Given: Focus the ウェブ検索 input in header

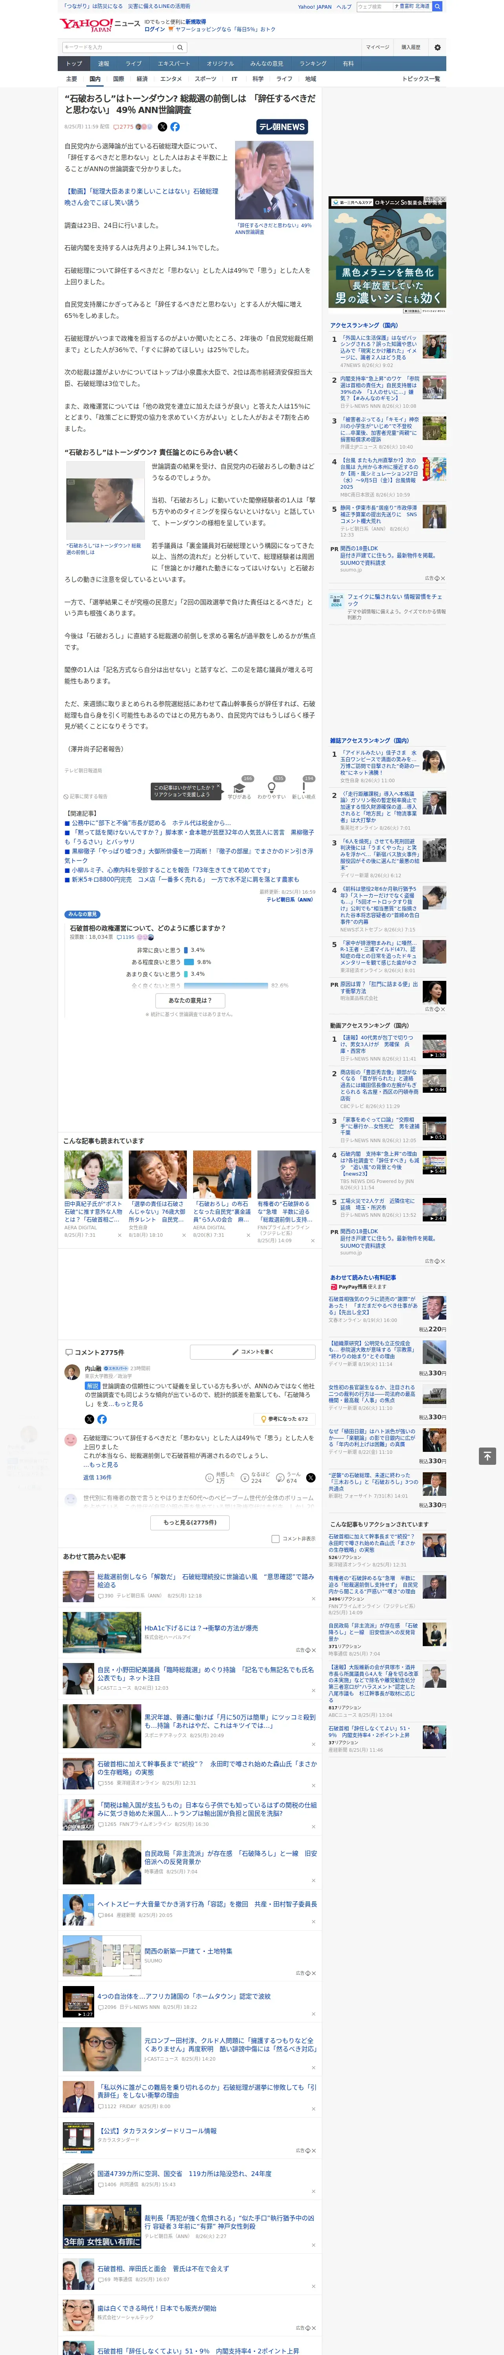Looking at the screenshot, I should click(374, 6).
